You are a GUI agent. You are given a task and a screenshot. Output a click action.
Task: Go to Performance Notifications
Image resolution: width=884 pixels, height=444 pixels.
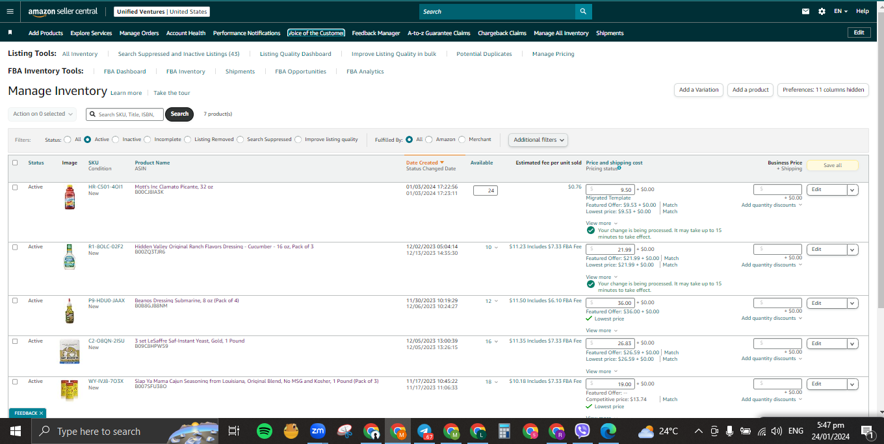tap(247, 33)
